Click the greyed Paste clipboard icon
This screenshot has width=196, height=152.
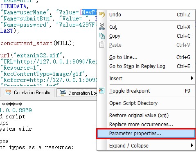102,45
